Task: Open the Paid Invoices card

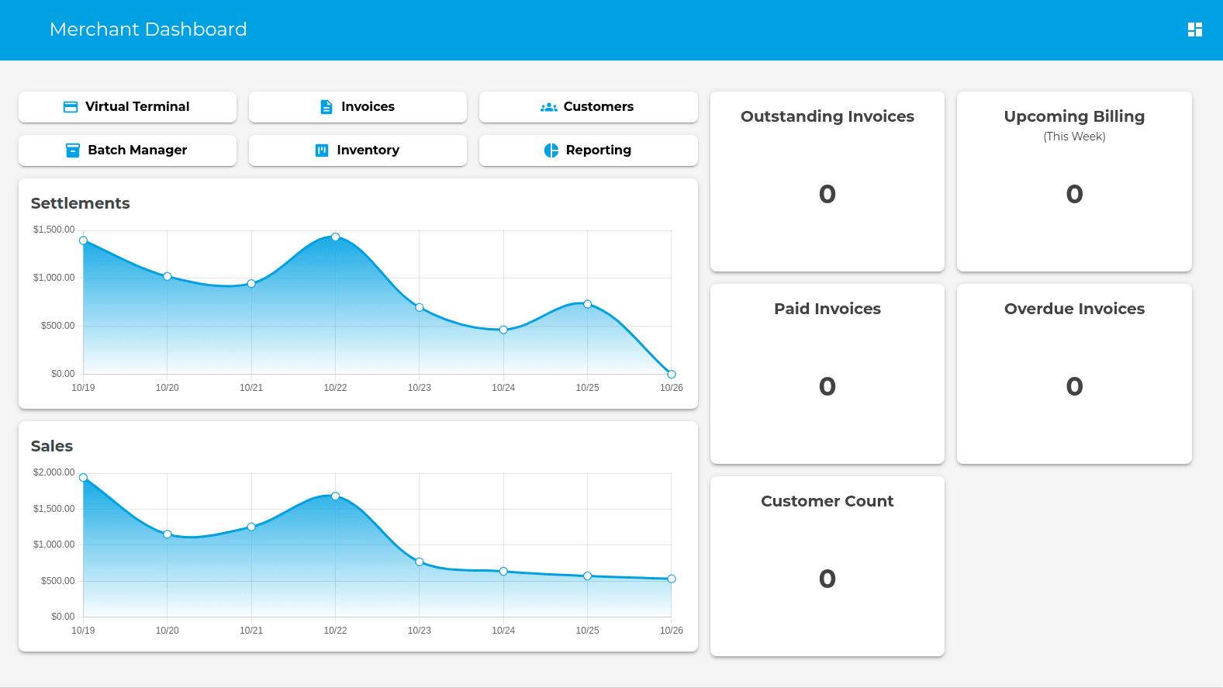Action: tap(827, 374)
